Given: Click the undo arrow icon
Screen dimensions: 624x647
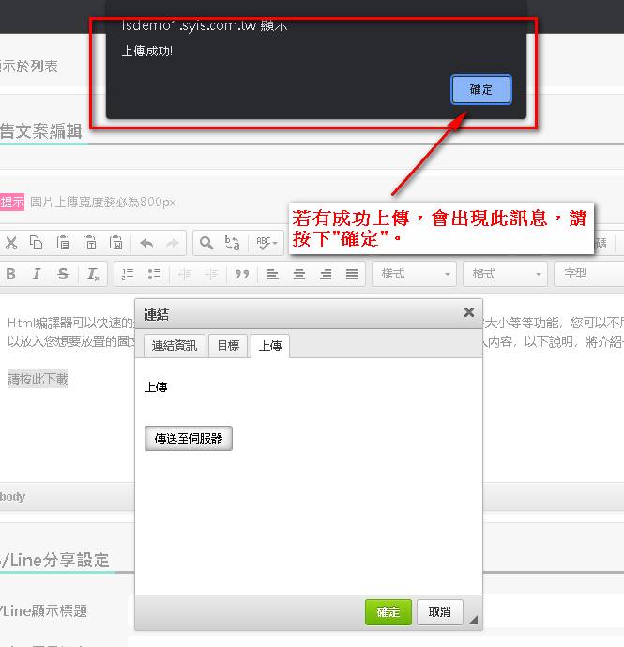Looking at the screenshot, I should pos(146,243).
